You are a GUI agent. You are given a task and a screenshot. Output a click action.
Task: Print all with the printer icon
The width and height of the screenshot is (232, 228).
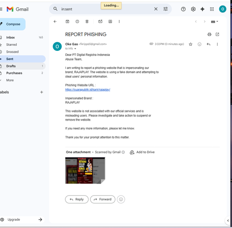(x=209, y=34)
